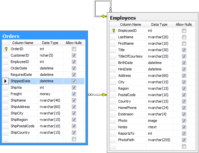Image resolution: width=199 pixels, height=153 pixels.
Task: Select the yellow key endpoint of the Orders-Employees relationship
Action: click(x=104, y=94)
